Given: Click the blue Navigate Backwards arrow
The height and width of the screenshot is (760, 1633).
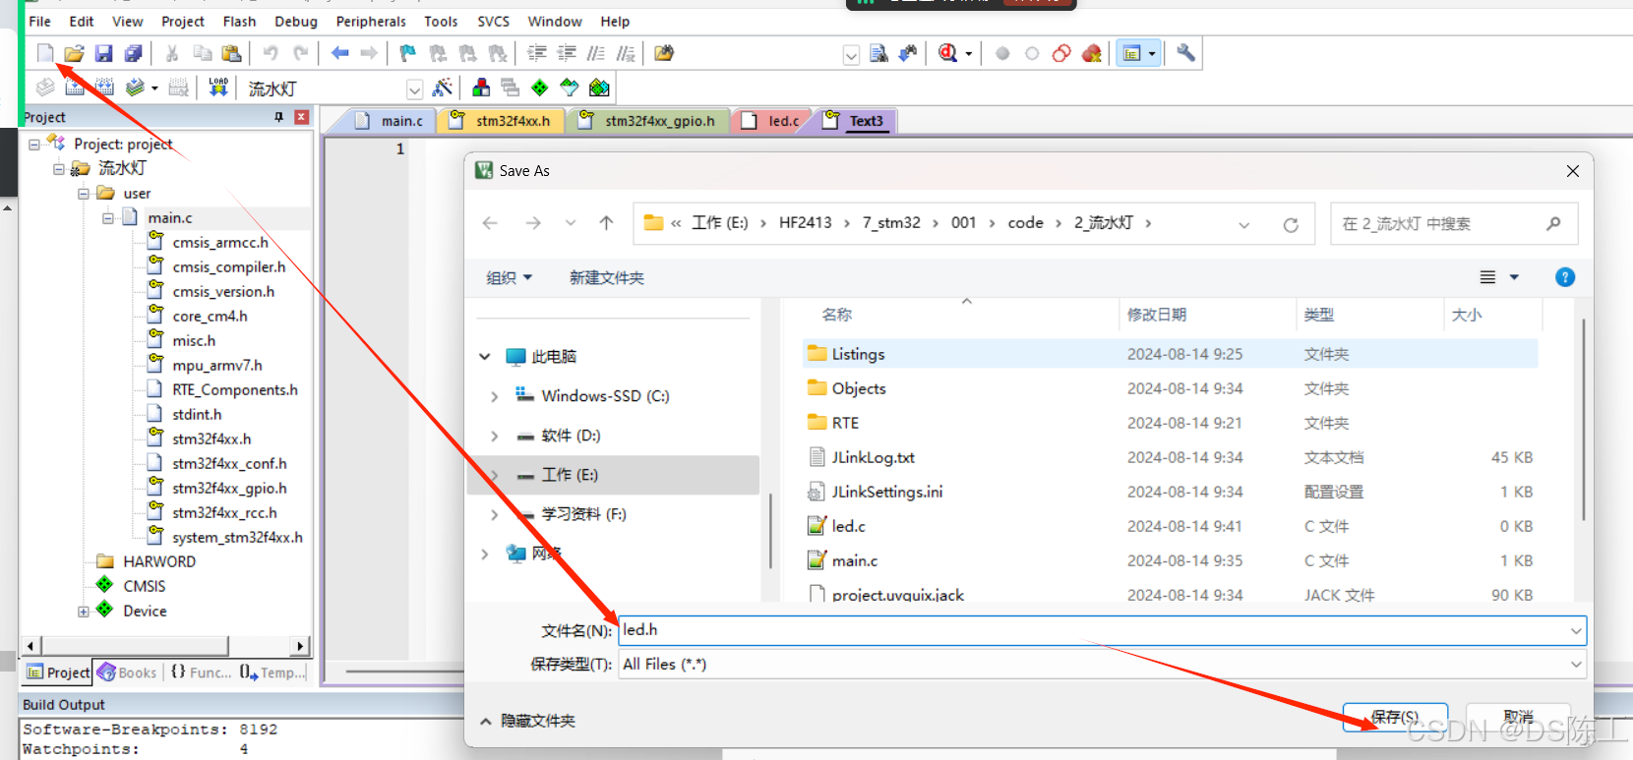Looking at the screenshot, I should [339, 53].
